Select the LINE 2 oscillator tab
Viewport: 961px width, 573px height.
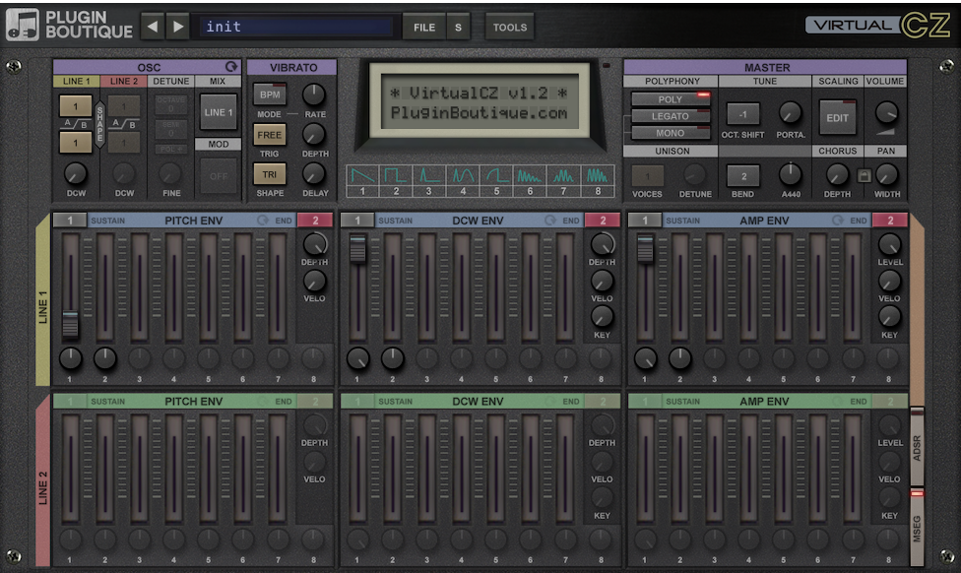[x=124, y=81]
